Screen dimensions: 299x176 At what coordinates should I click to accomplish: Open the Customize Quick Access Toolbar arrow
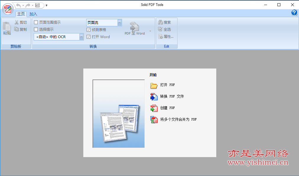(46, 5)
